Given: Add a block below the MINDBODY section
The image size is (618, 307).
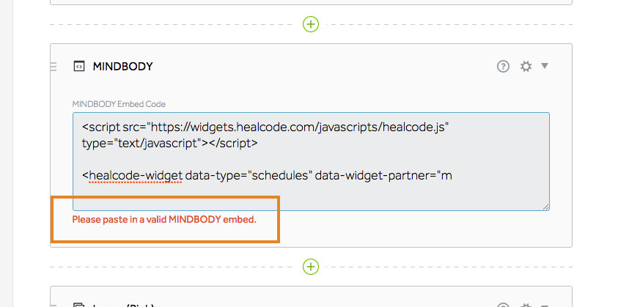Looking at the screenshot, I should (x=311, y=267).
